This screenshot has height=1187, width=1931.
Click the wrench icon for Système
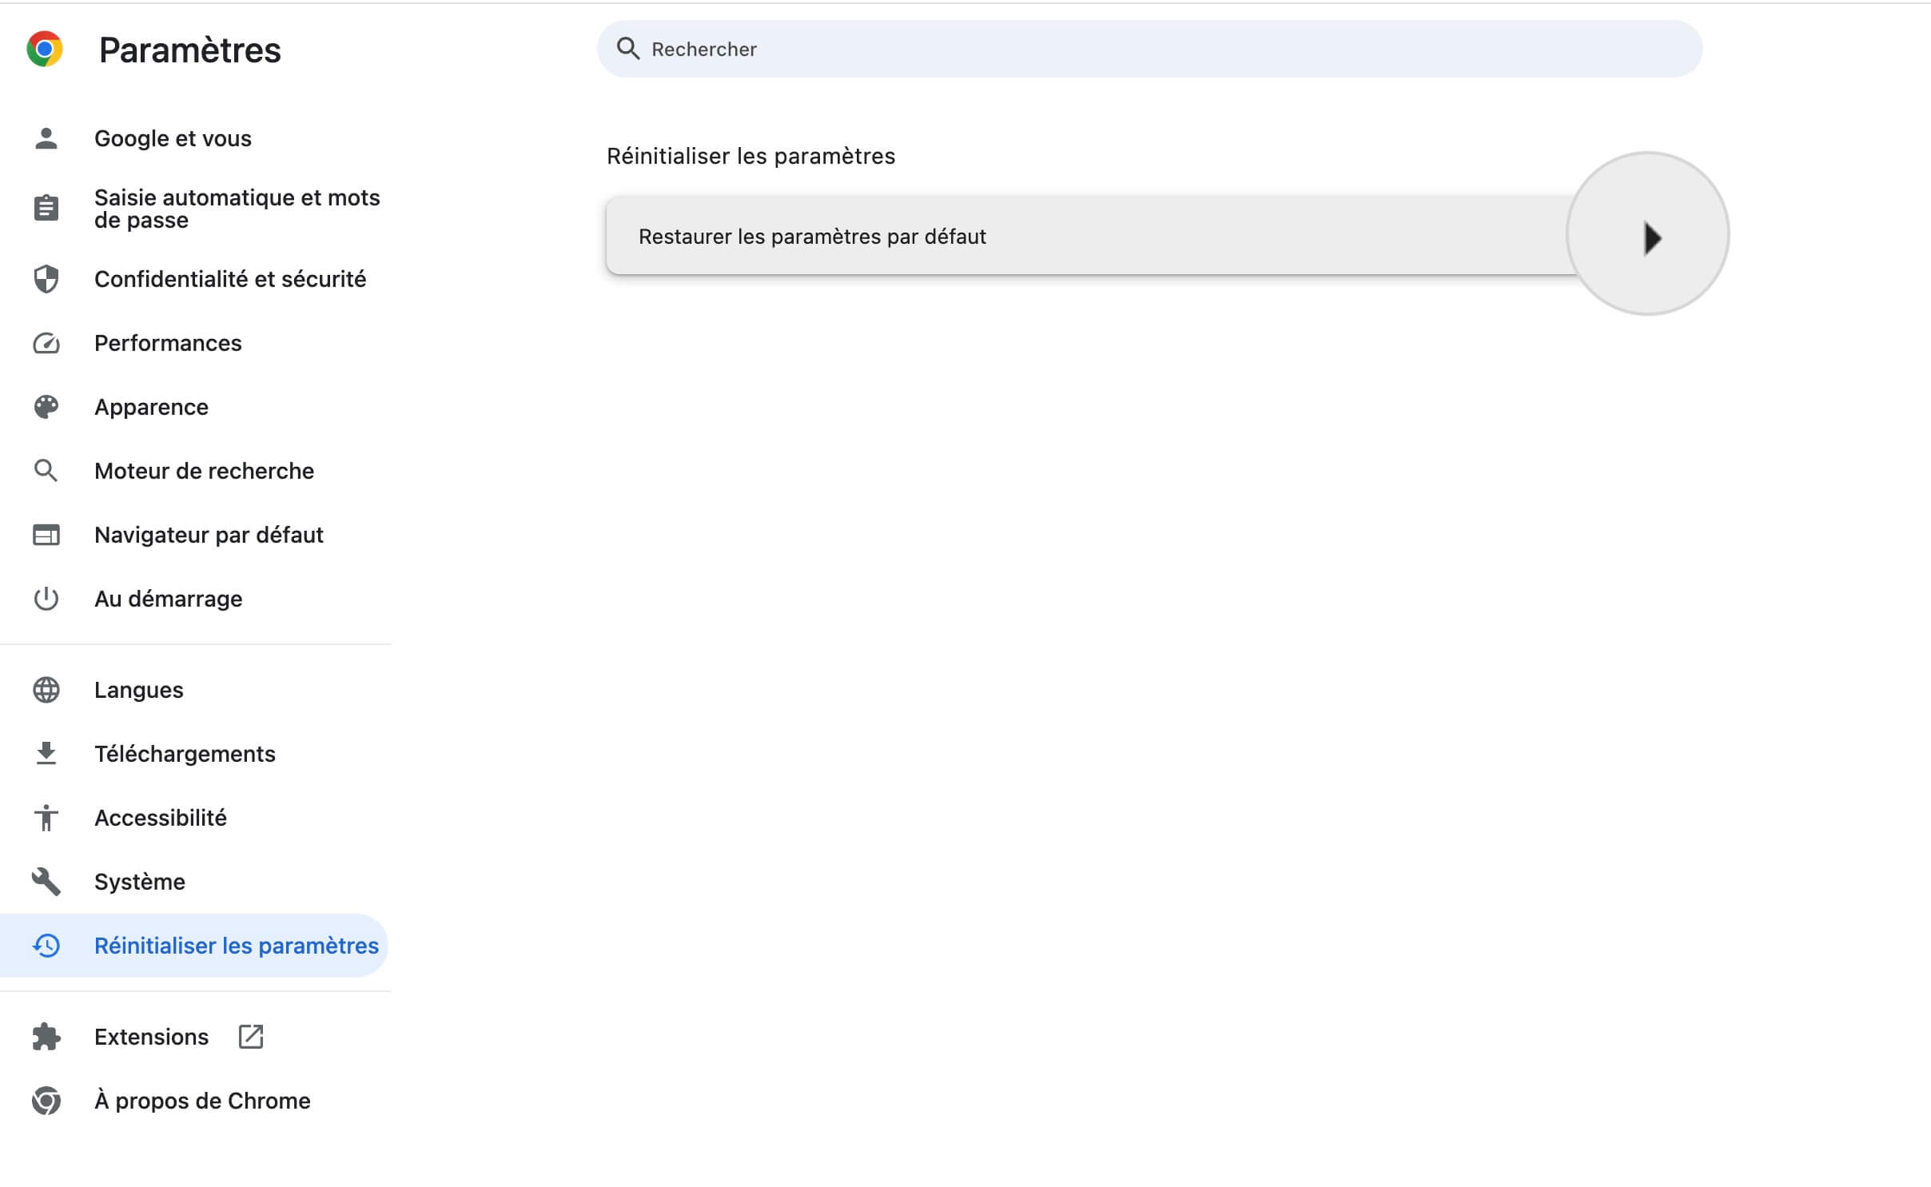(x=46, y=882)
